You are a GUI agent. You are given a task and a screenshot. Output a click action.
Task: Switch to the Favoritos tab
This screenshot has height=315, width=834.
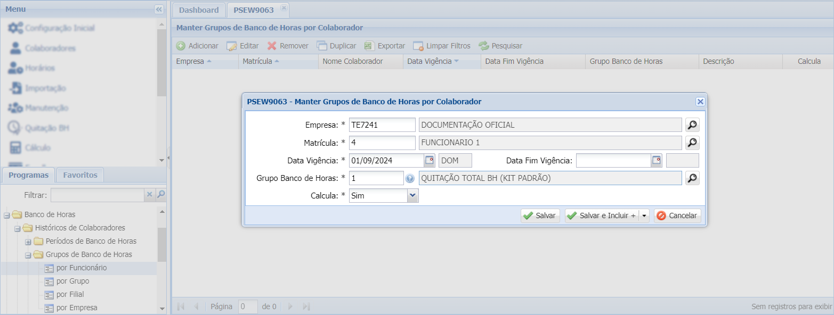click(x=80, y=175)
